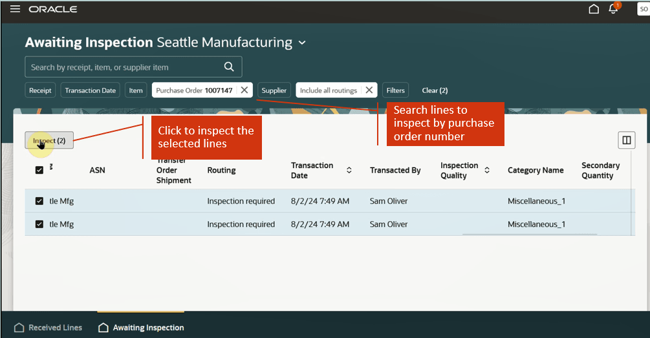
Task: Open the column settings icon
Action: (626, 140)
